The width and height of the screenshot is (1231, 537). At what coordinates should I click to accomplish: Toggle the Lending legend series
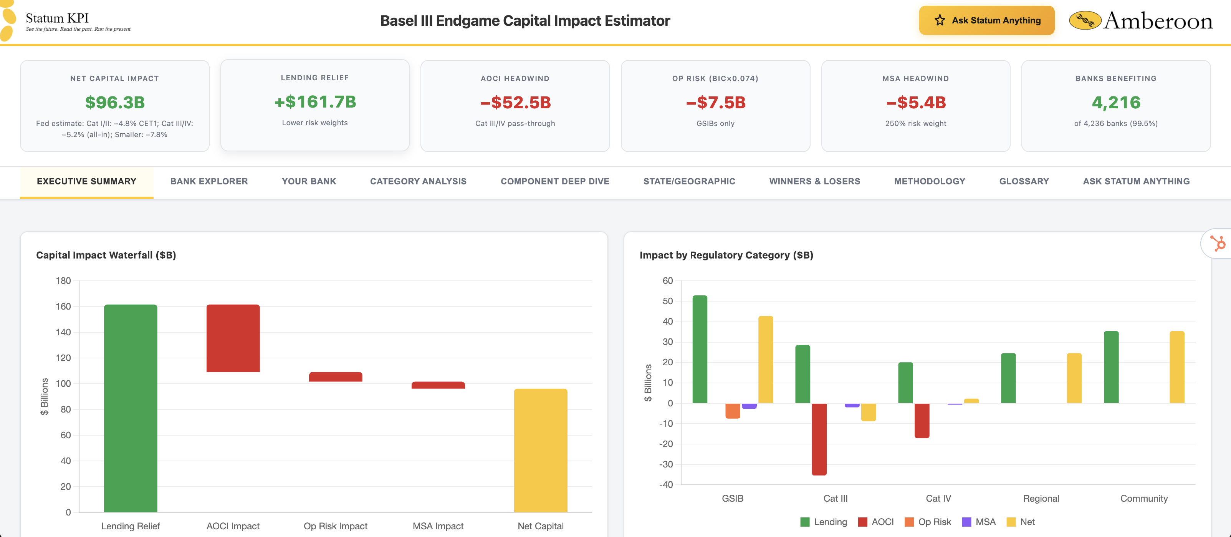coord(824,522)
